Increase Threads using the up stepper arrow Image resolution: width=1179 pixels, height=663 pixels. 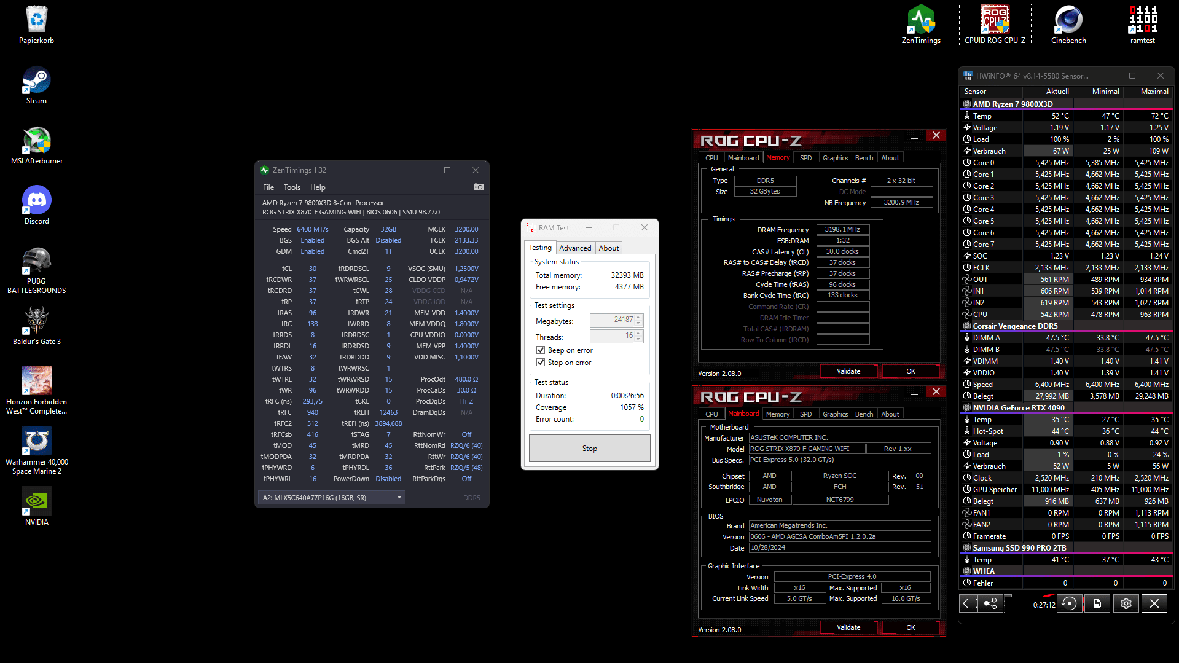click(x=638, y=333)
